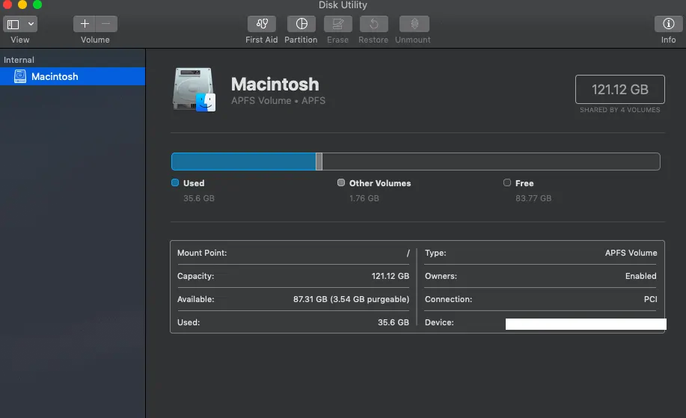Click the Restore toolbar icon
Image resolution: width=686 pixels, height=418 pixels.
point(374,24)
